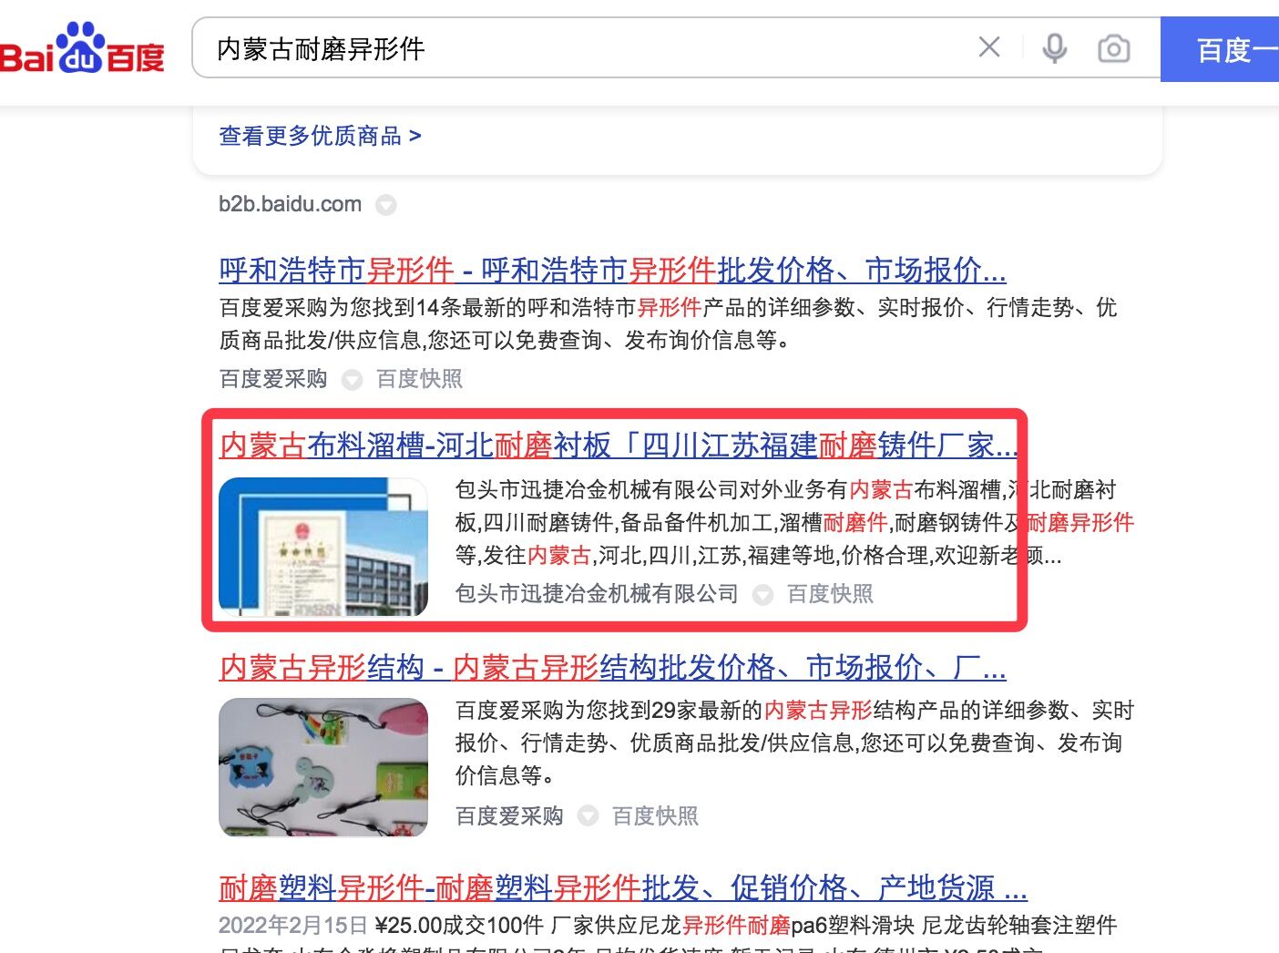Open the 耐磨塑料异形件 批发 result title

coord(623,887)
